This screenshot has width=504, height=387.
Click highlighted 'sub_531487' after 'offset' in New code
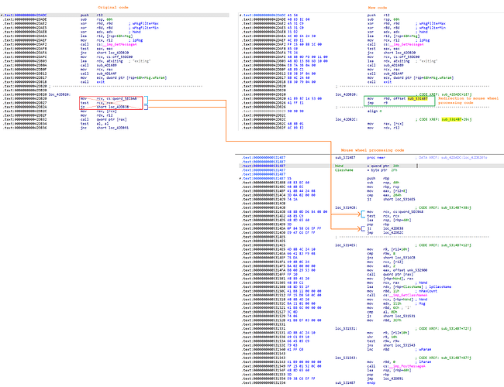coord(417,98)
